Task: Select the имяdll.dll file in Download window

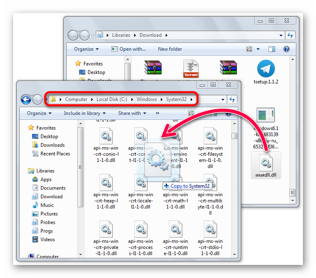Action: (x=266, y=166)
